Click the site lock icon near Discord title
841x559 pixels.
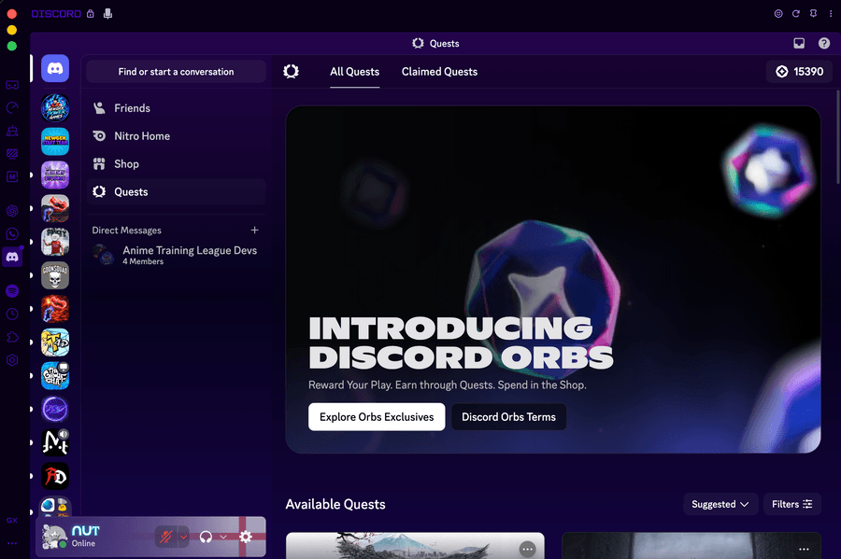tap(91, 13)
